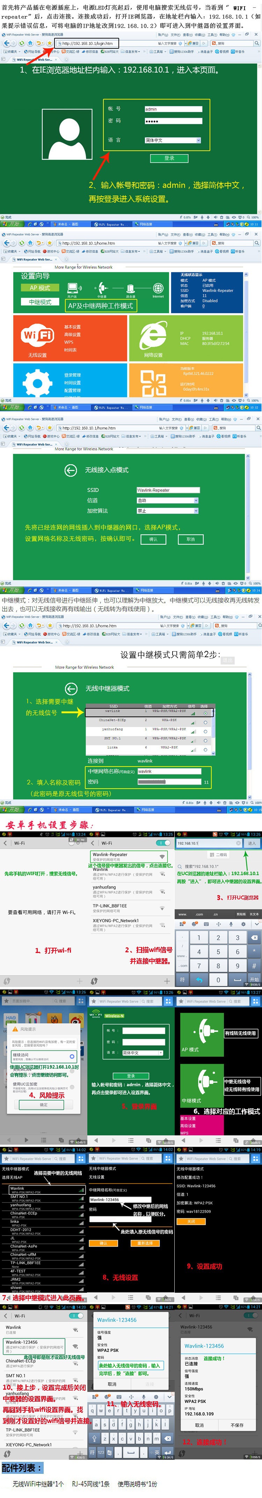Open the 信道 dropdown set to 自动
This screenshot has width=262, height=1498.
coord(167,500)
